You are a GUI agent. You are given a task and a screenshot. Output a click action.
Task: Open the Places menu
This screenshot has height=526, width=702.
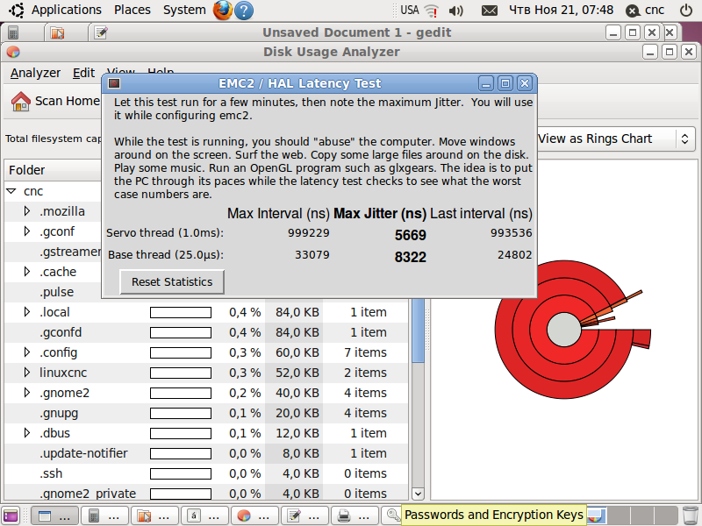pos(133,10)
